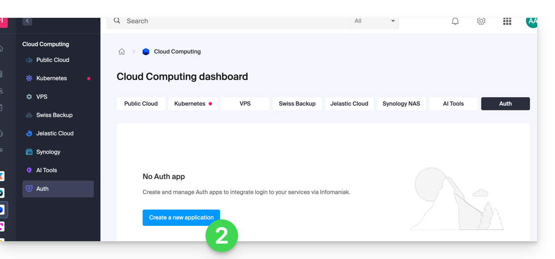The image size is (555, 259).
Task: Click the Cloud Computing breadcrumb link
Action: (x=177, y=52)
